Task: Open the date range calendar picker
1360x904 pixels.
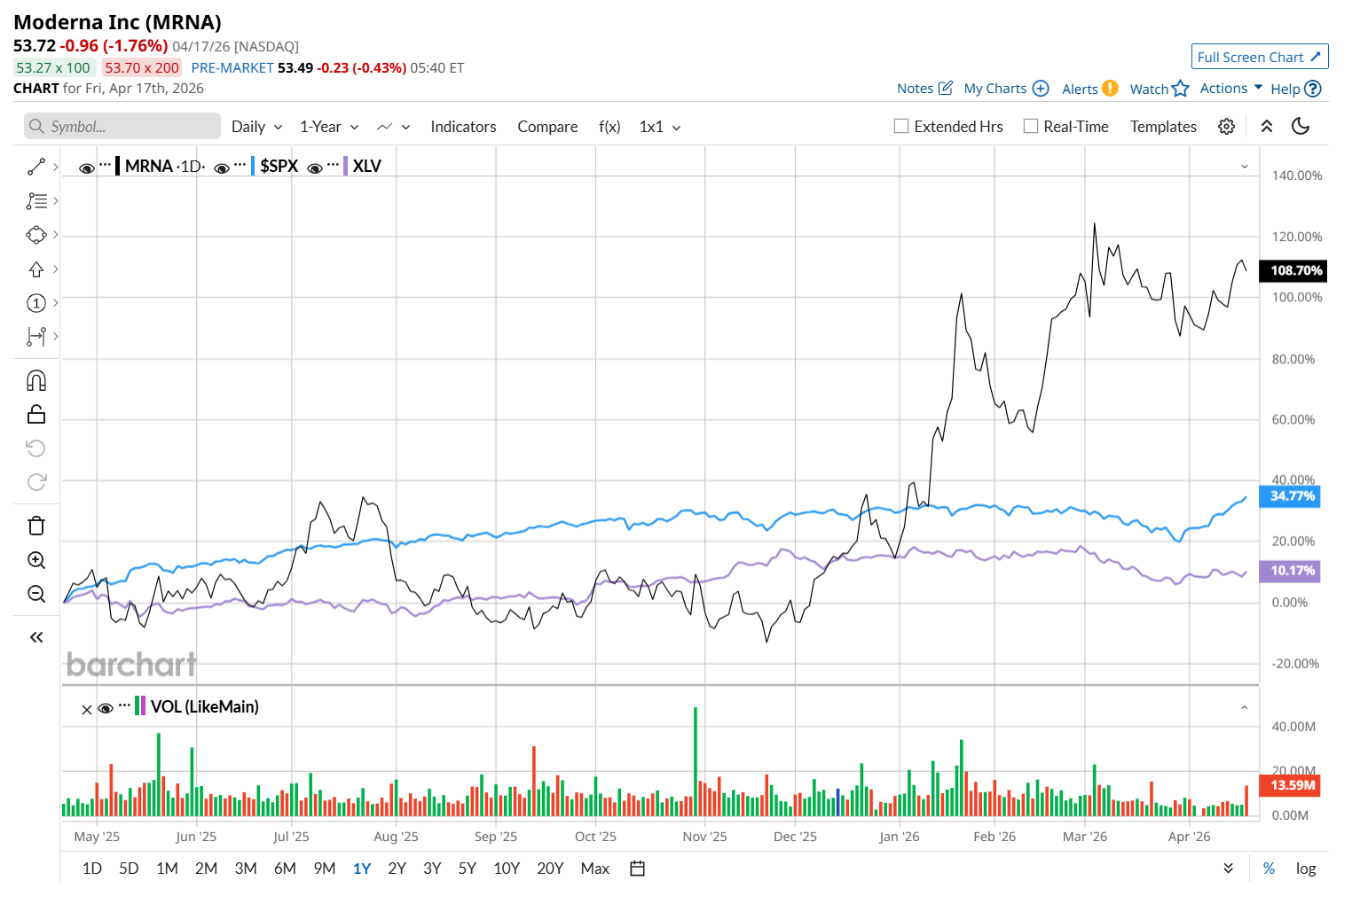Action: pos(637,869)
